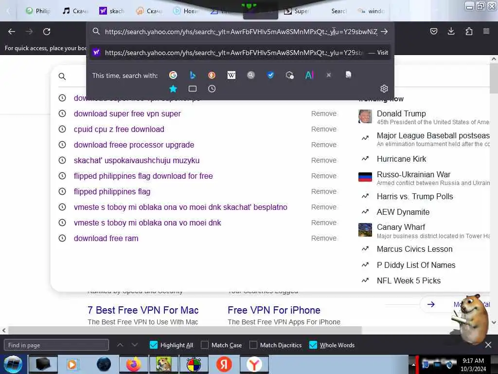The height and width of the screenshot is (374, 498).
Task: Switch to the Нови tab
Action: tap(186, 11)
